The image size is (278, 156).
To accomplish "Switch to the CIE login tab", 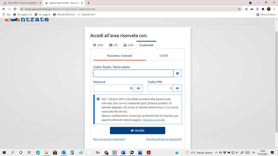I will tap(113, 45).
